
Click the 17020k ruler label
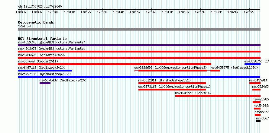pos(216,12)
